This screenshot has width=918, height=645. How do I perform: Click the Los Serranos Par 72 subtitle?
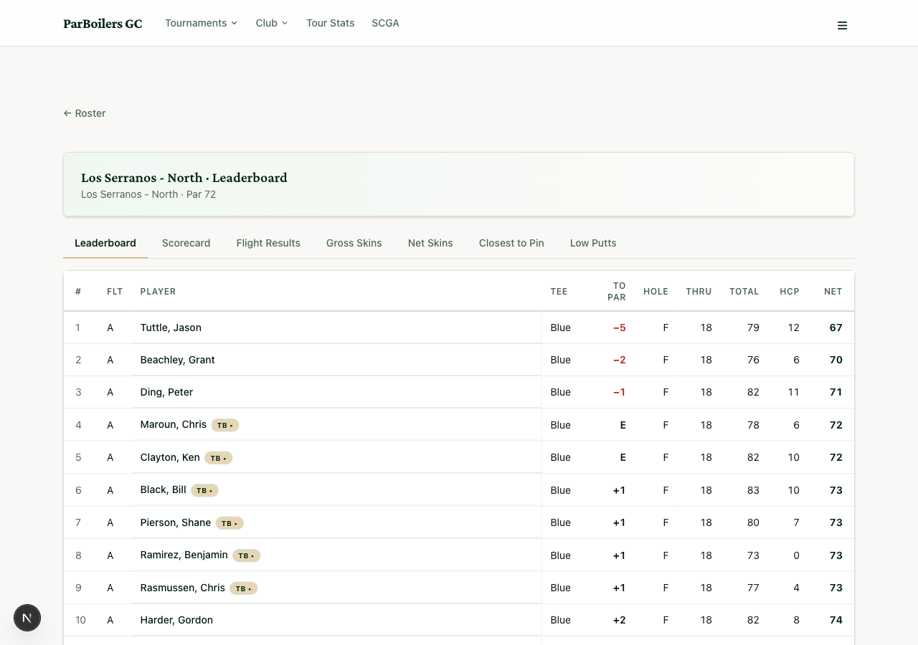pos(148,194)
